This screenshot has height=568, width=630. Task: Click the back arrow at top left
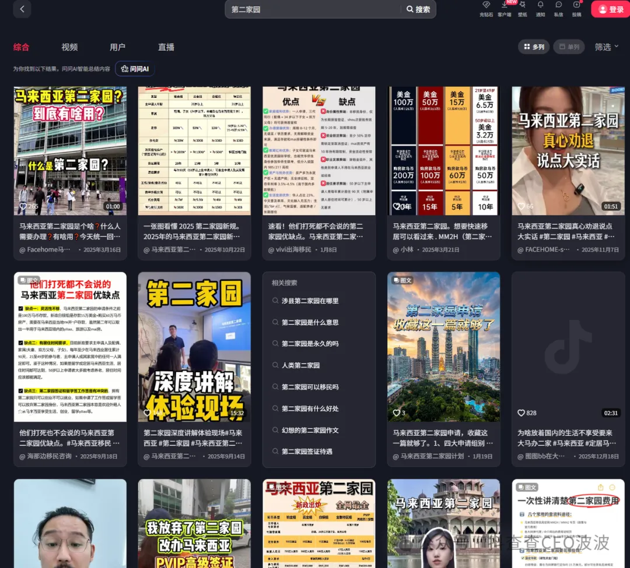point(22,9)
